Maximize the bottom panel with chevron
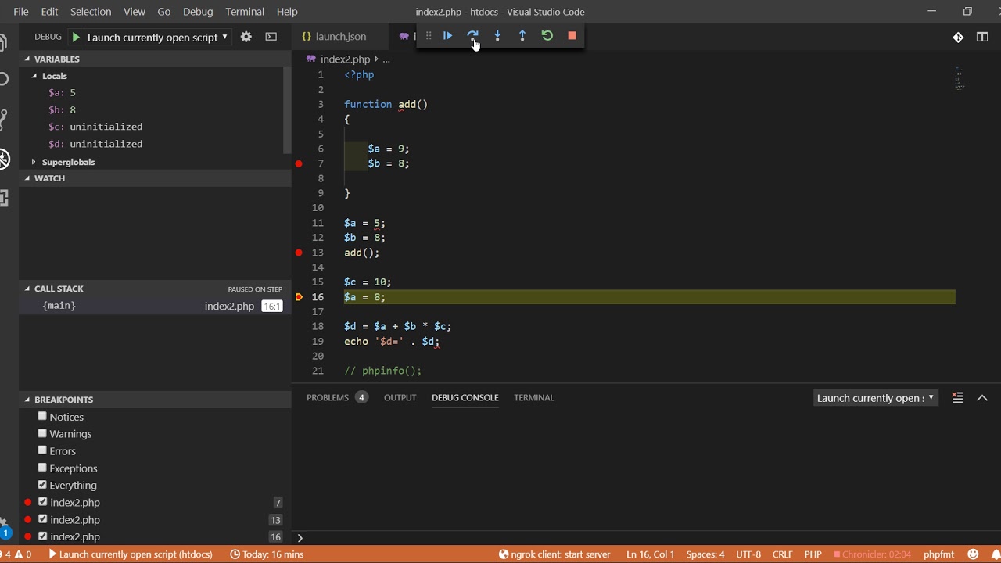This screenshot has width=1001, height=563. [982, 398]
